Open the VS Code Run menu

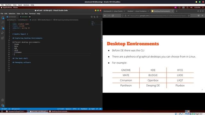pyautogui.click(x=26, y=13)
